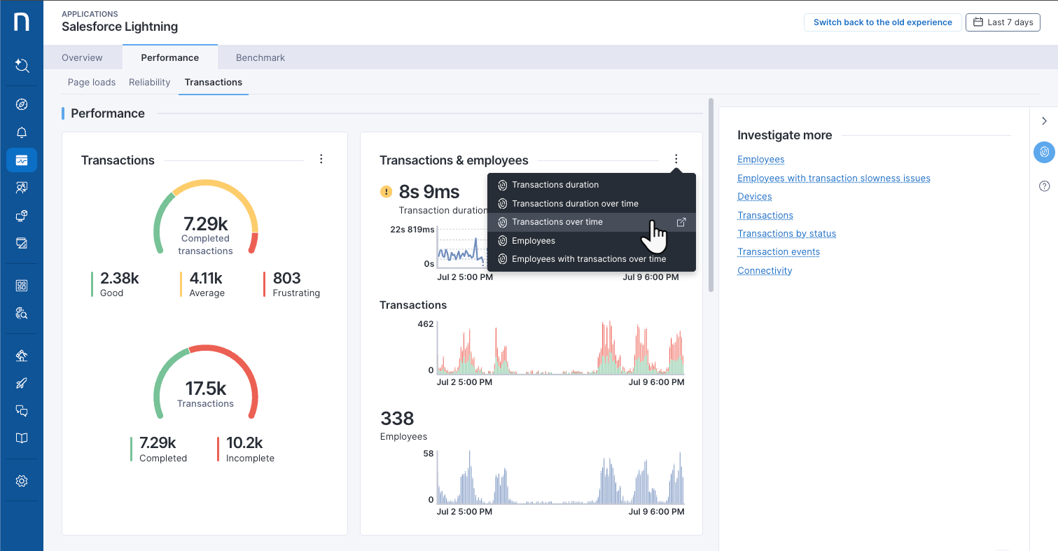The height and width of the screenshot is (551, 1058).
Task: Open Transactions card three-dot menu
Action: [321, 160]
